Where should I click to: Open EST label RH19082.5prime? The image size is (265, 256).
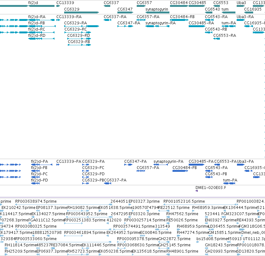[83, 208]
